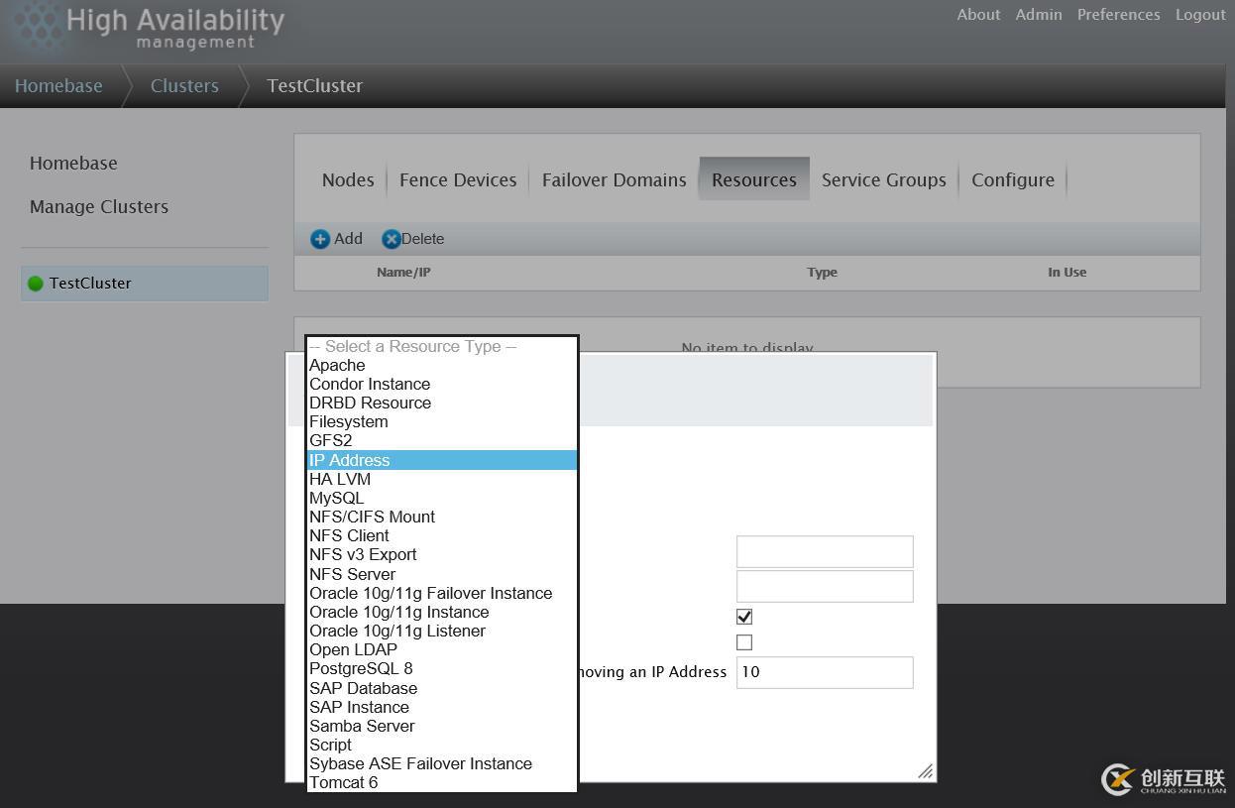This screenshot has width=1235, height=808.
Task: Uncheck the checked checkbox in the dialog
Action: point(744,617)
